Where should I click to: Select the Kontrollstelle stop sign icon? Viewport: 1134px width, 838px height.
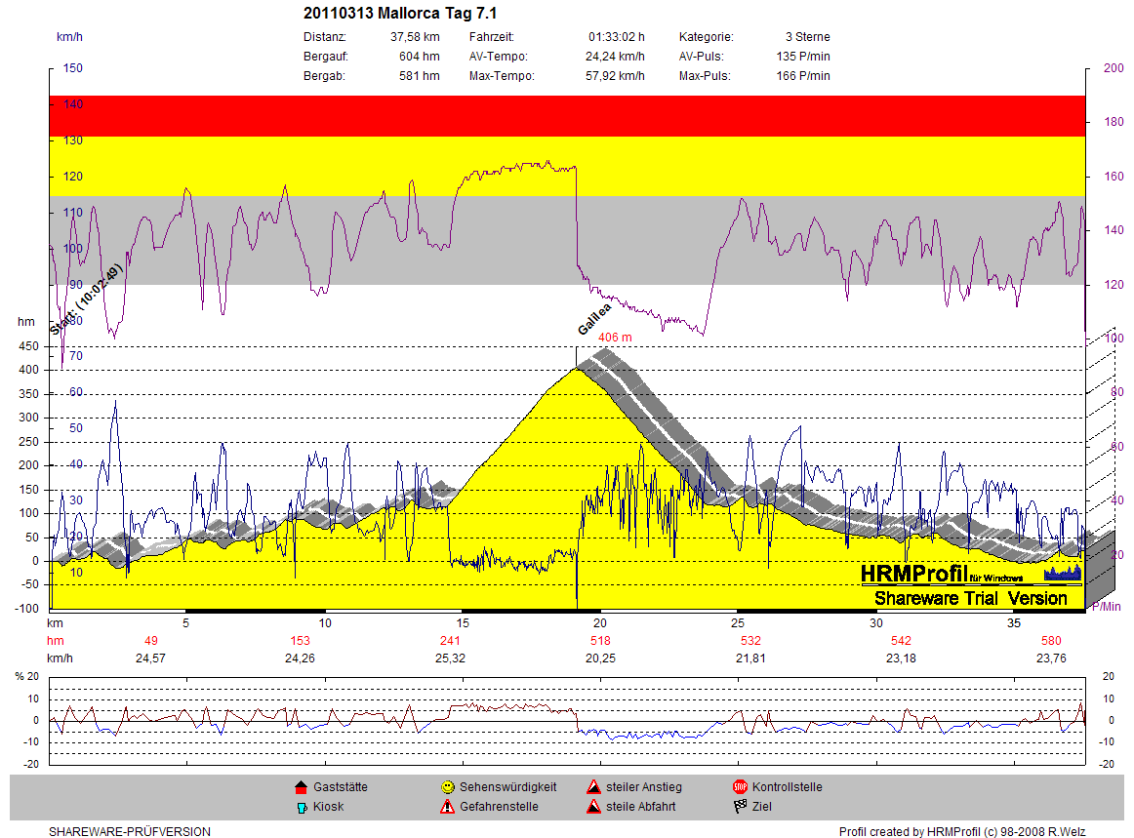click(740, 787)
